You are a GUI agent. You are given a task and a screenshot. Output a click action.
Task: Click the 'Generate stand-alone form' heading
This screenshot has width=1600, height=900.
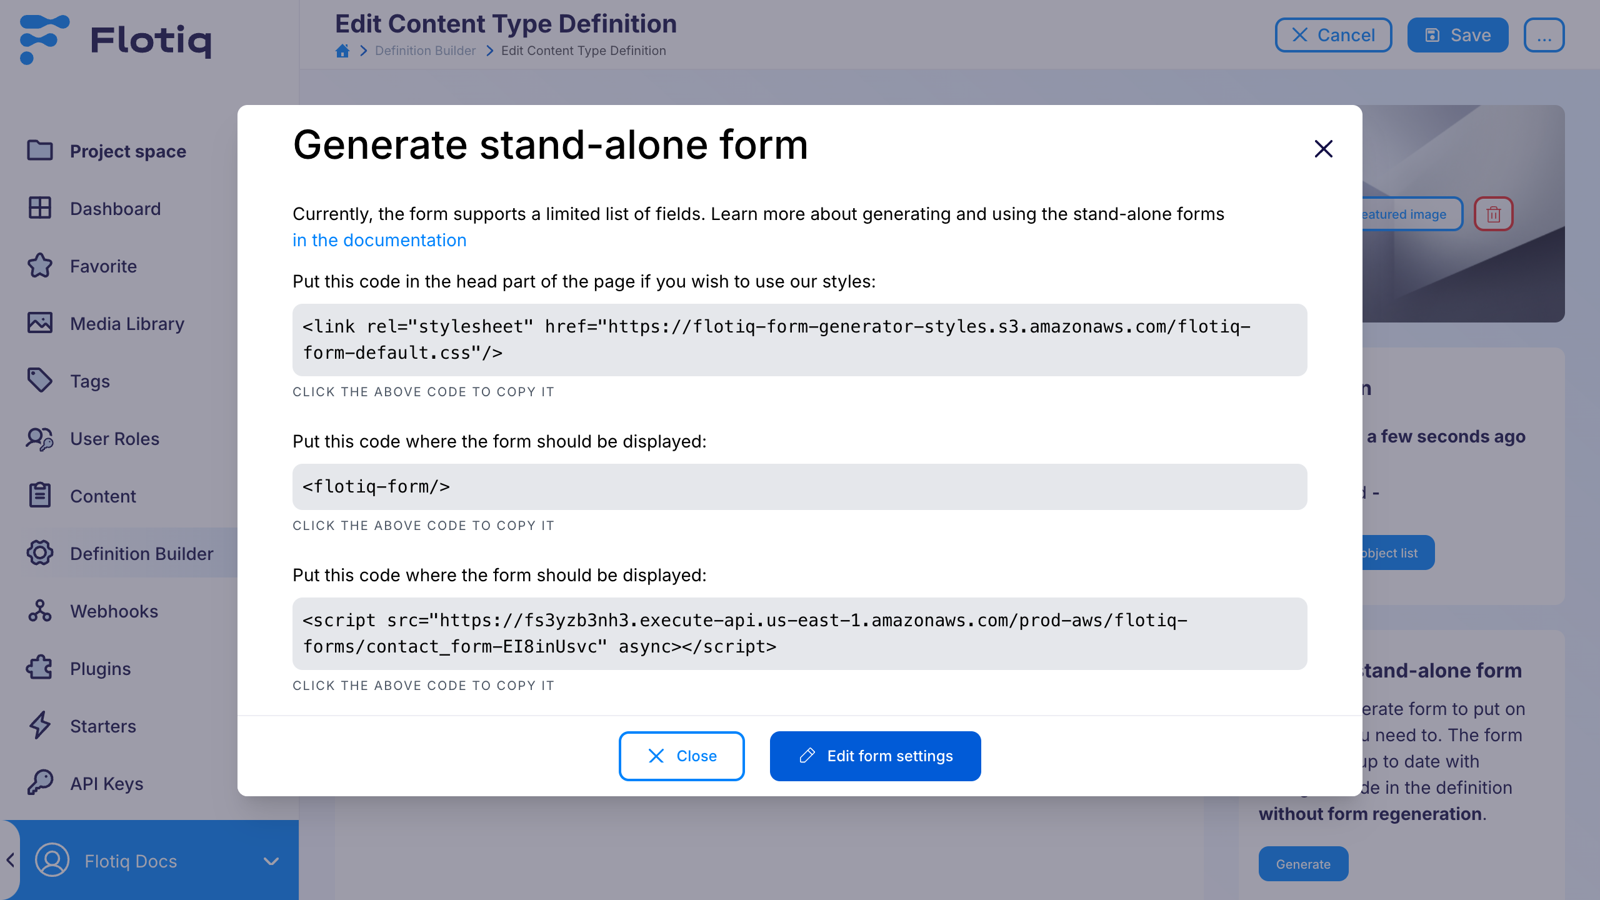(x=551, y=144)
